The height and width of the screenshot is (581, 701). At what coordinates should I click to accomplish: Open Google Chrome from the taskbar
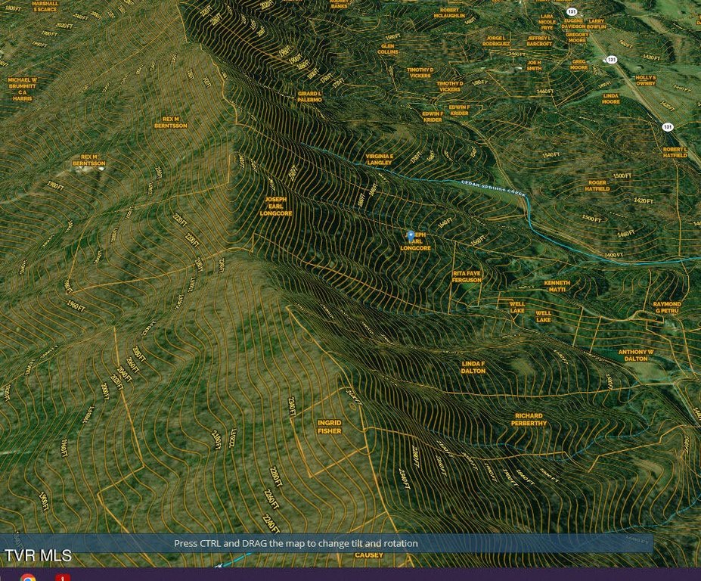(28, 578)
